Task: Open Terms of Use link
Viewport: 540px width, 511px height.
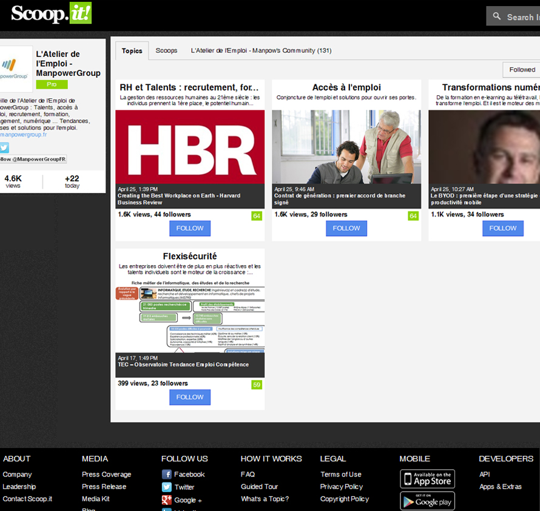Action: pos(341,475)
